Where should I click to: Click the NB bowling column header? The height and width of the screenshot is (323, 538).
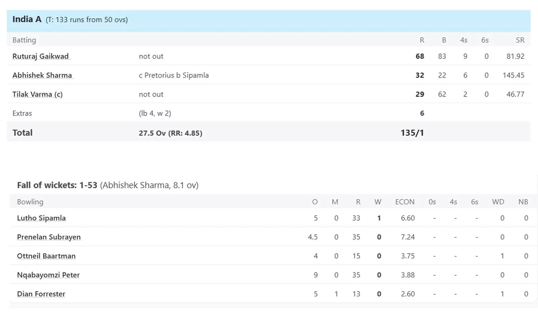pos(523,202)
